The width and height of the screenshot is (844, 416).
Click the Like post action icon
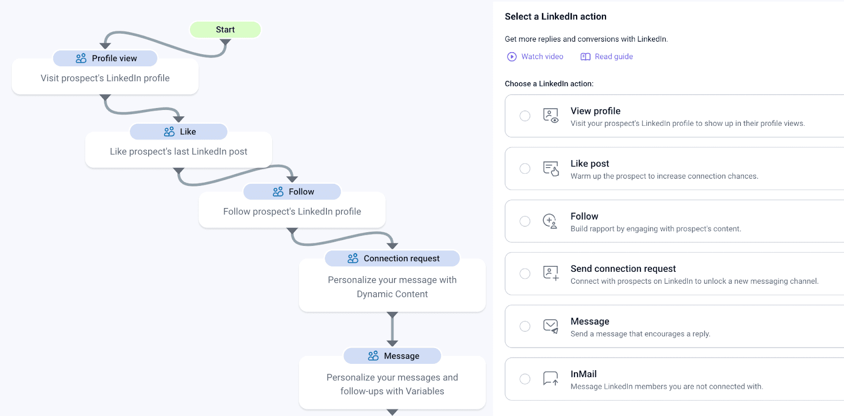(x=551, y=169)
